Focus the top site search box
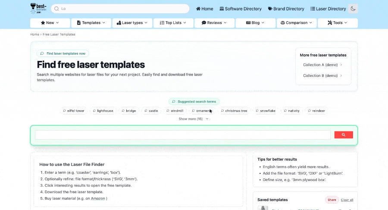The height and width of the screenshot is (210, 388). pos(120,9)
